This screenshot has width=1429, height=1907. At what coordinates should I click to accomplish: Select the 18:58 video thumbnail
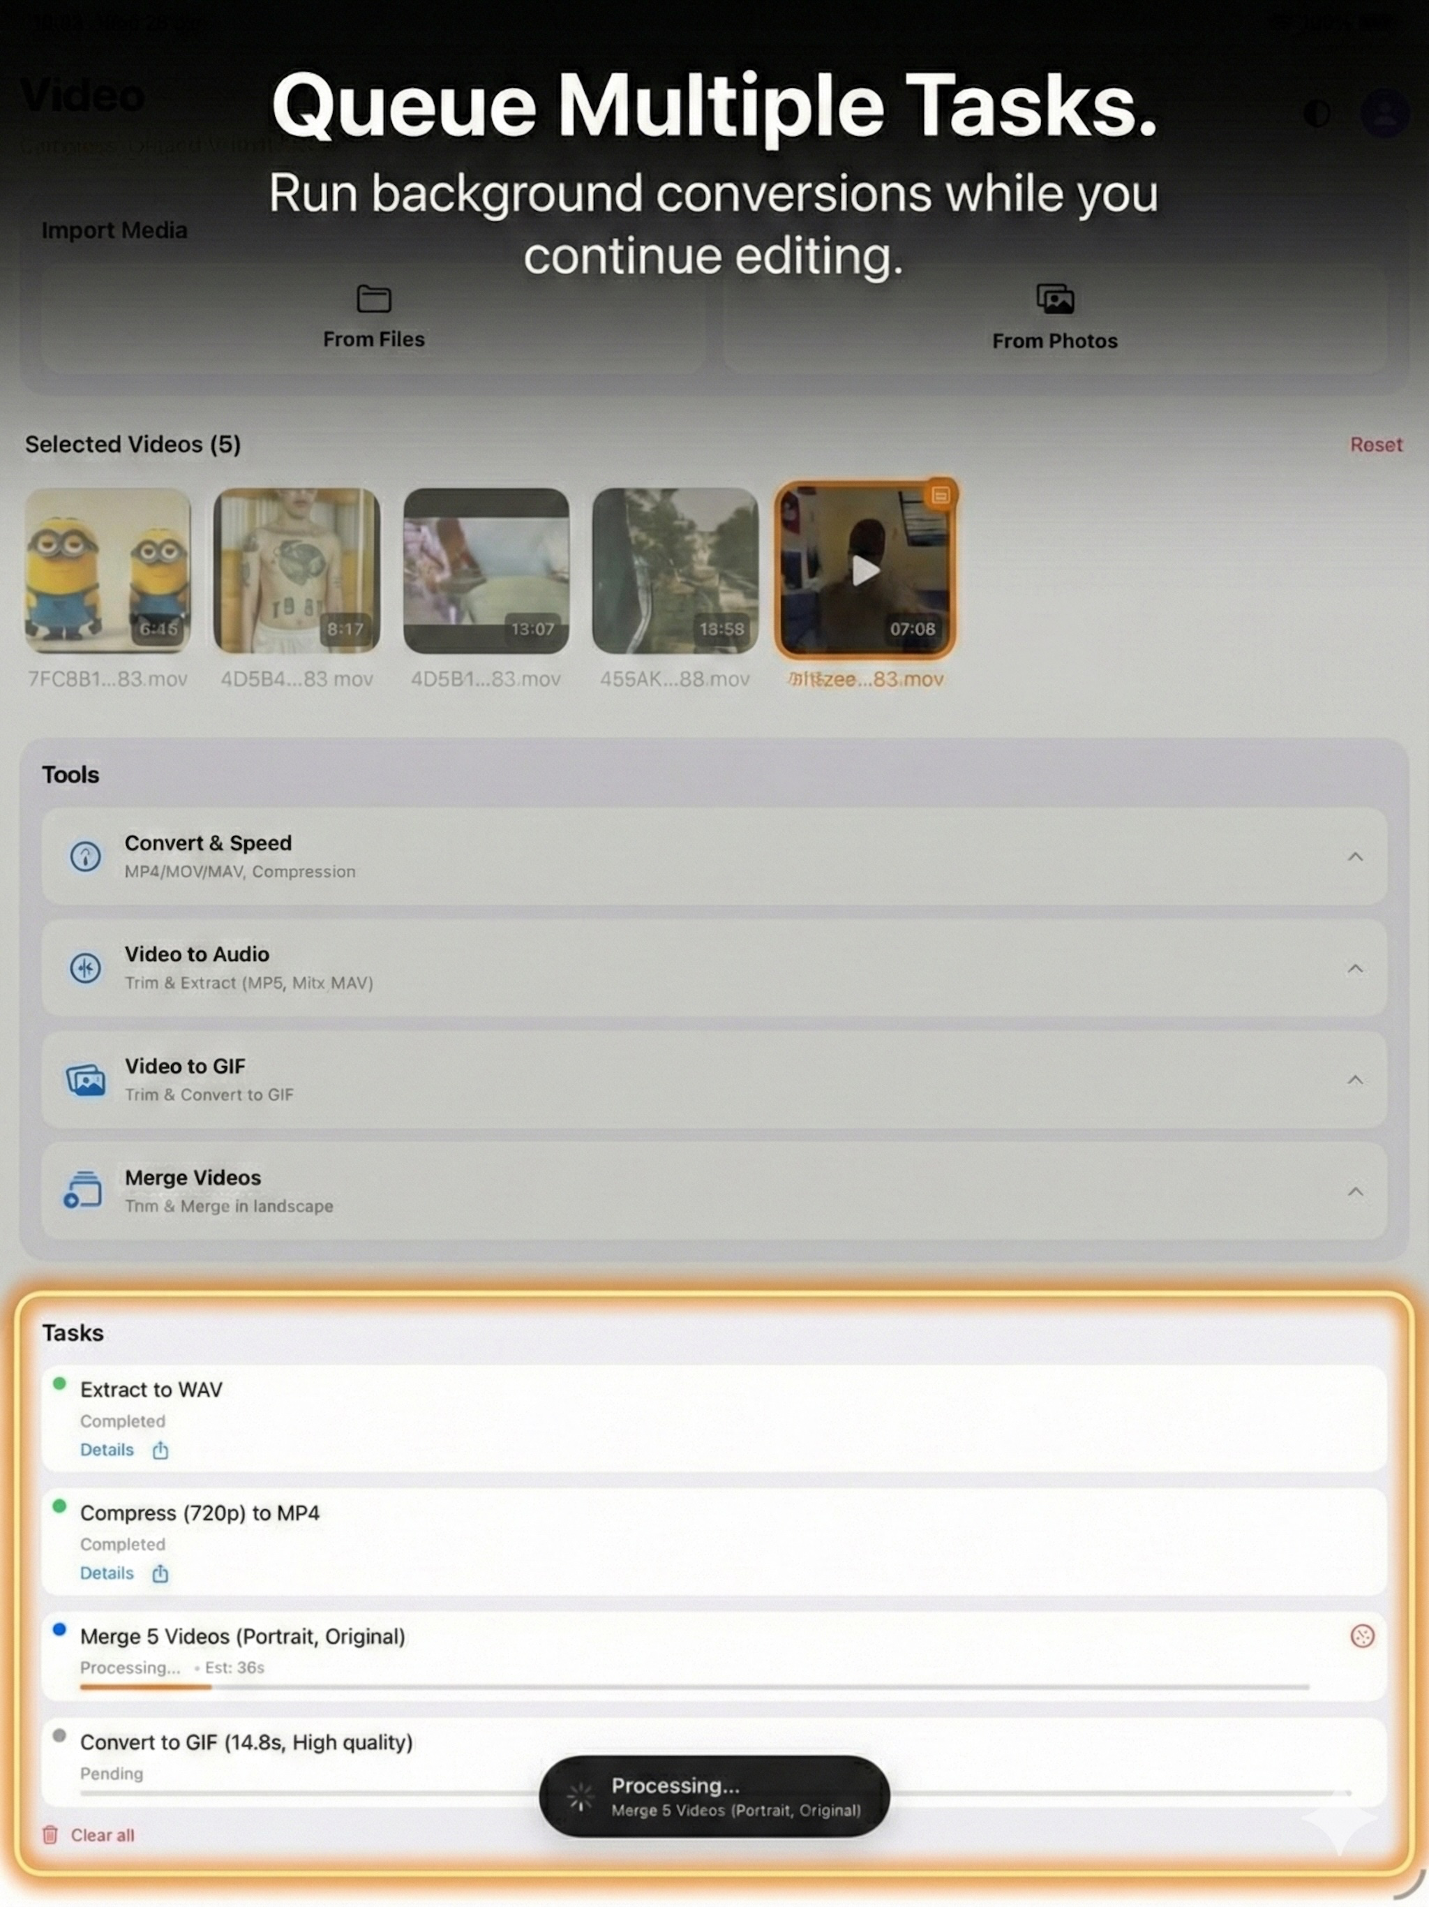pos(675,571)
